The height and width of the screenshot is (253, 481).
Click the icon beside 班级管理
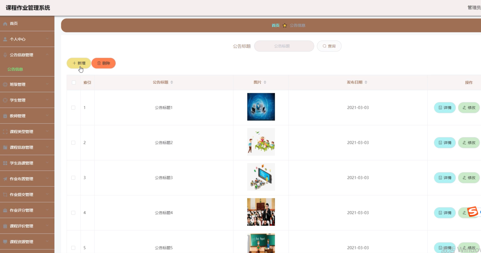click(5, 84)
